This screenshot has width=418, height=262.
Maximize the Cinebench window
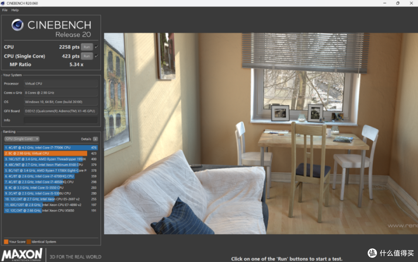pyautogui.click(x=398, y=3)
